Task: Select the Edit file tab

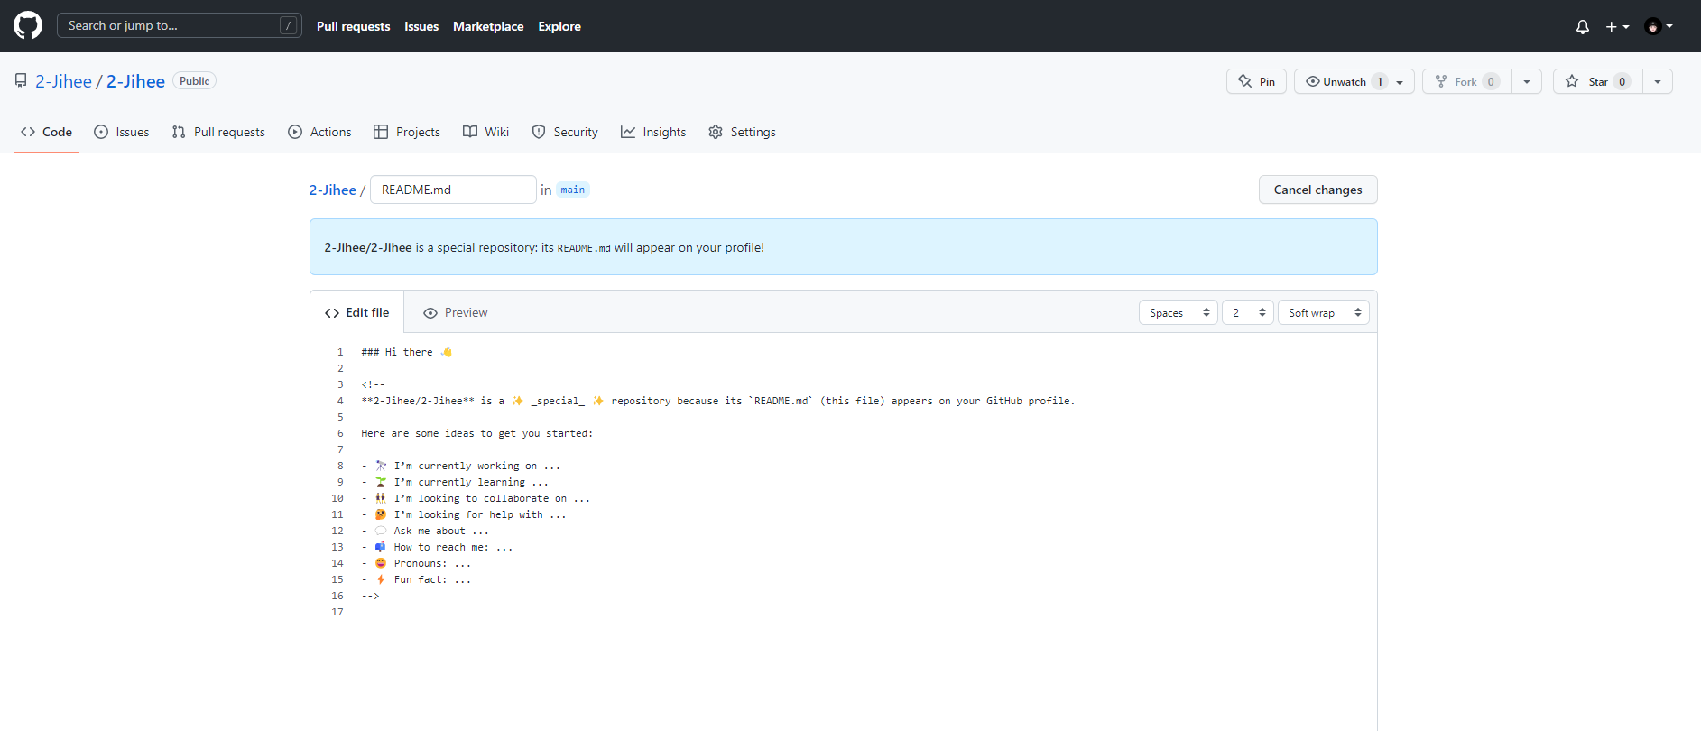Action: click(357, 312)
